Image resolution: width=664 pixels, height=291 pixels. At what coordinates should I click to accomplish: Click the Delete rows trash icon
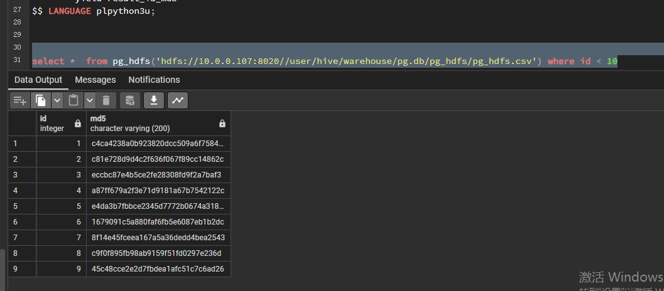tap(106, 100)
